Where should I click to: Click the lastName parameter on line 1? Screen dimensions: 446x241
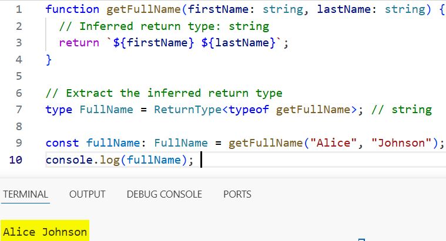tap(344, 9)
